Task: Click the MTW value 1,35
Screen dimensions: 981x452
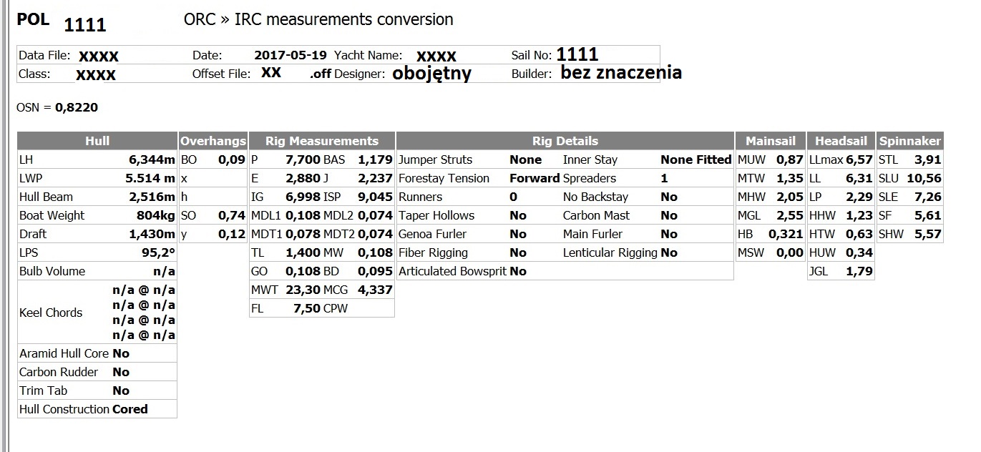Action: [x=790, y=178]
